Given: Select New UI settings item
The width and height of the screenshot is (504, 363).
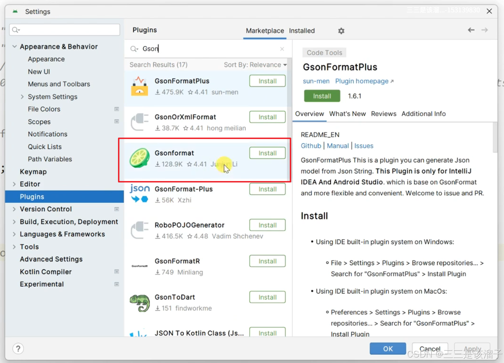Looking at the screenshot, I should pos(39,72).
